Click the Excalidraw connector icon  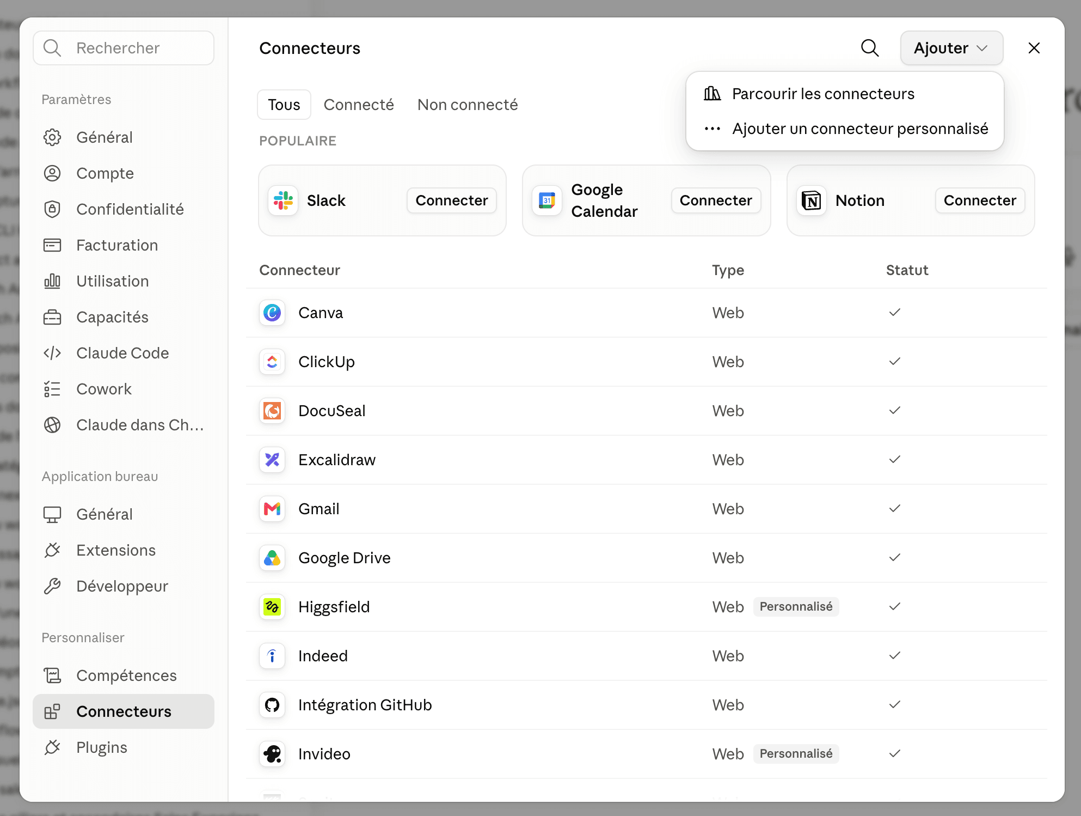pos(272,460)
